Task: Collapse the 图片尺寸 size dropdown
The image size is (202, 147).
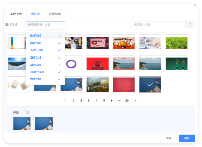Action: (62, 25)
